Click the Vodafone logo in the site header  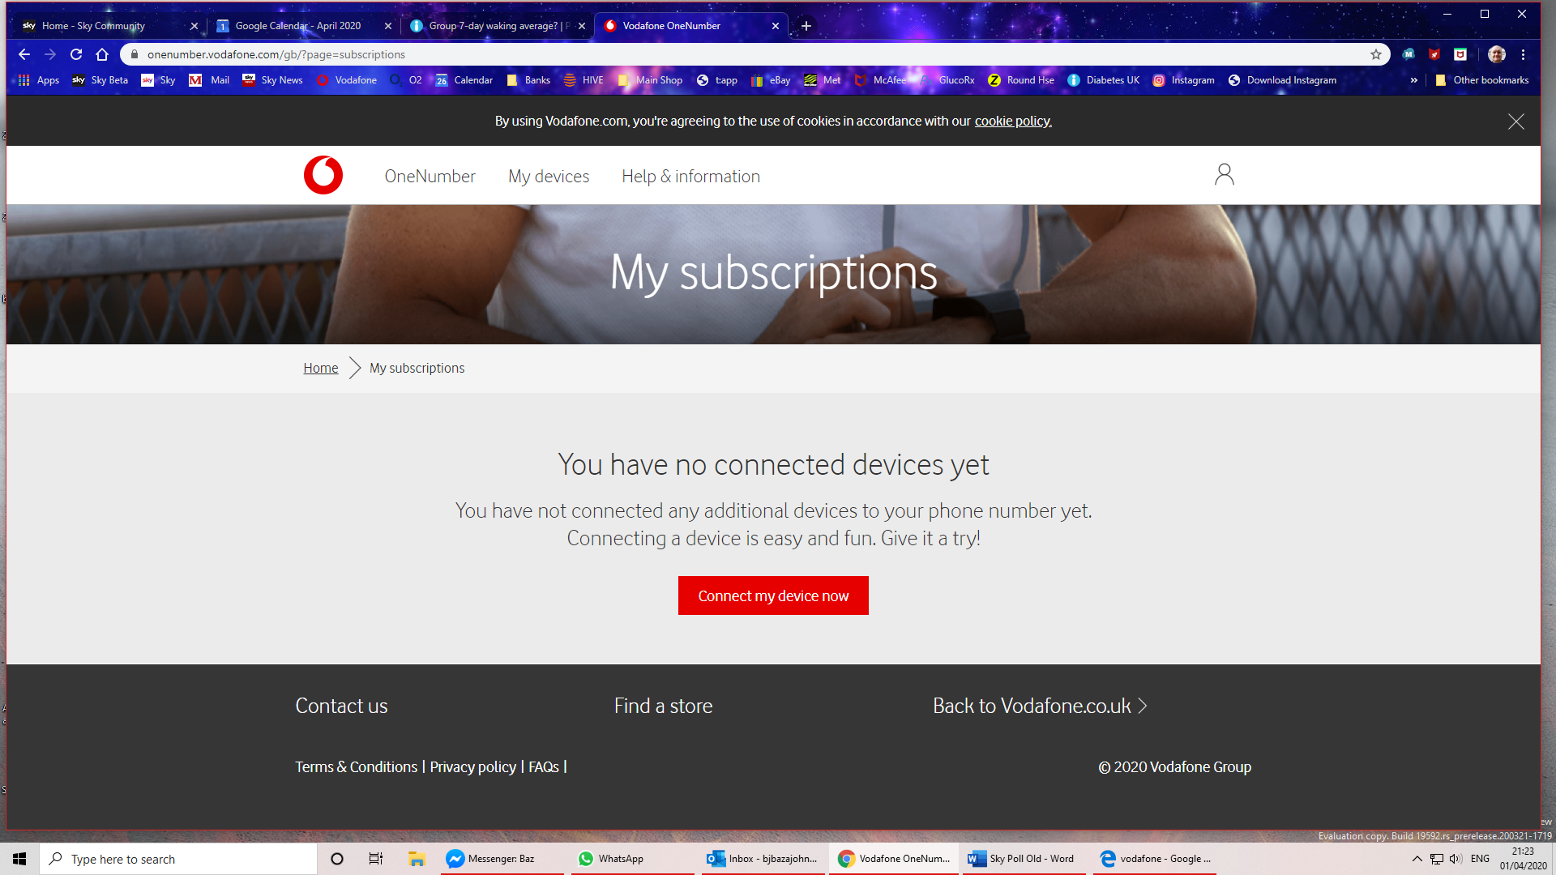[323, 175]
